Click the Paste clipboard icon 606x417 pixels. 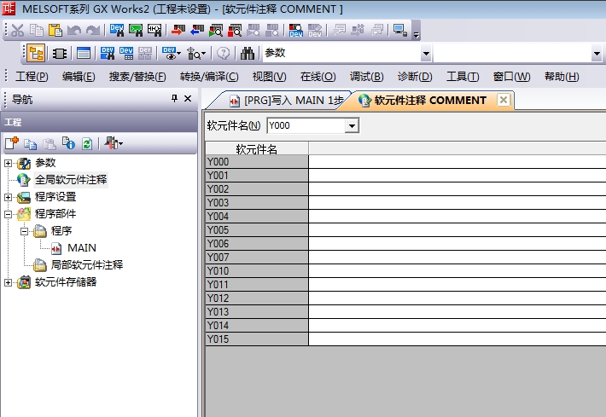[x=55, y=31]
